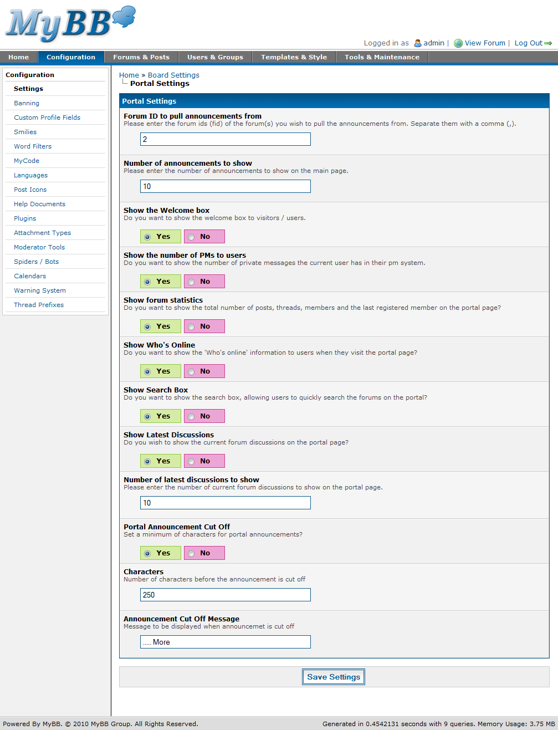Open the Forums & Posts tab
The height and width of the screenshot is (730, 558).
click(x=141, y=57)
